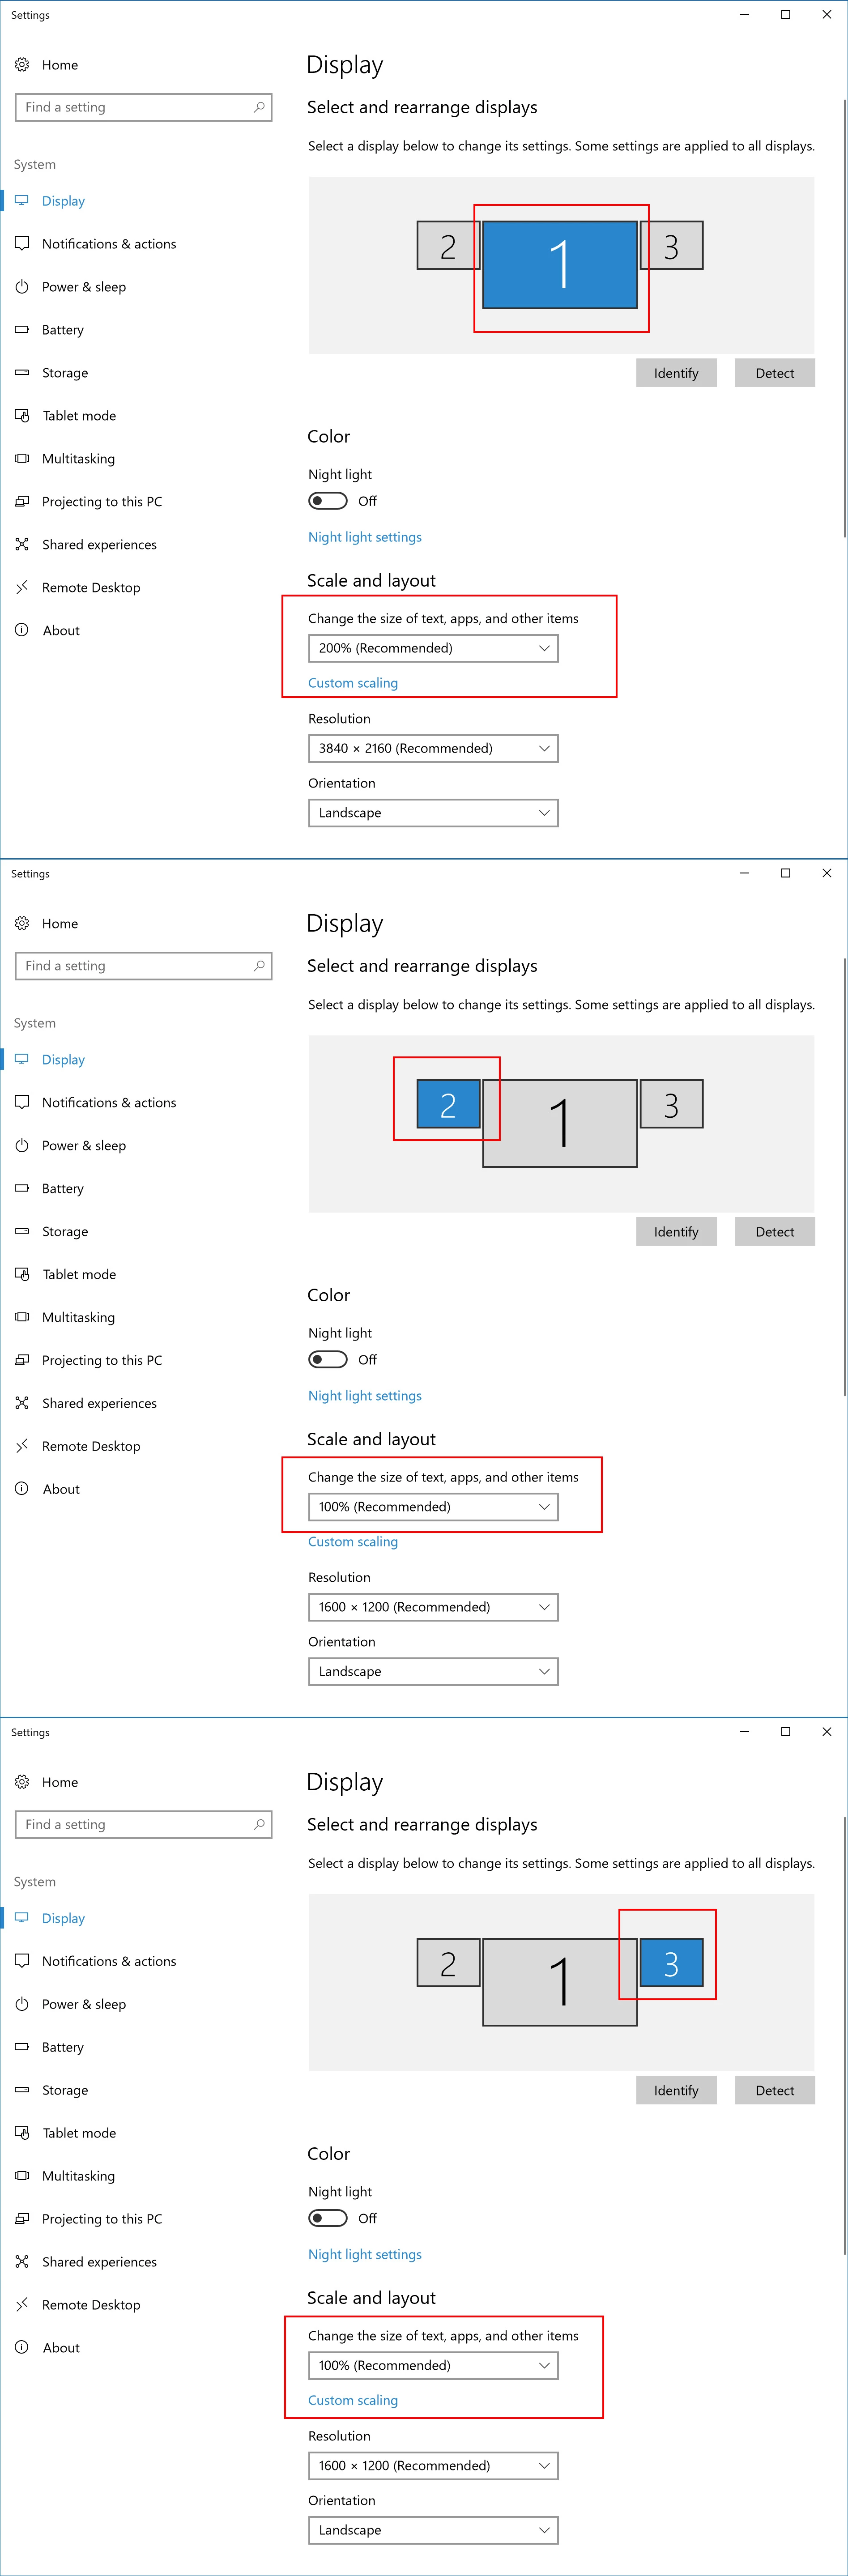Click Display monitor icon in sidebar, display-1-selected window
The width and height of the screenshot is (848, 2576).
(x=22, y=201)
